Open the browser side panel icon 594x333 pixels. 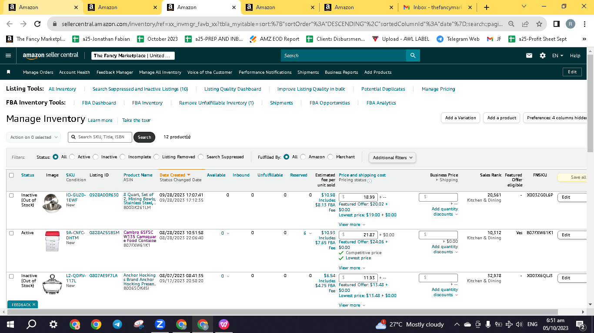(557, 24)
